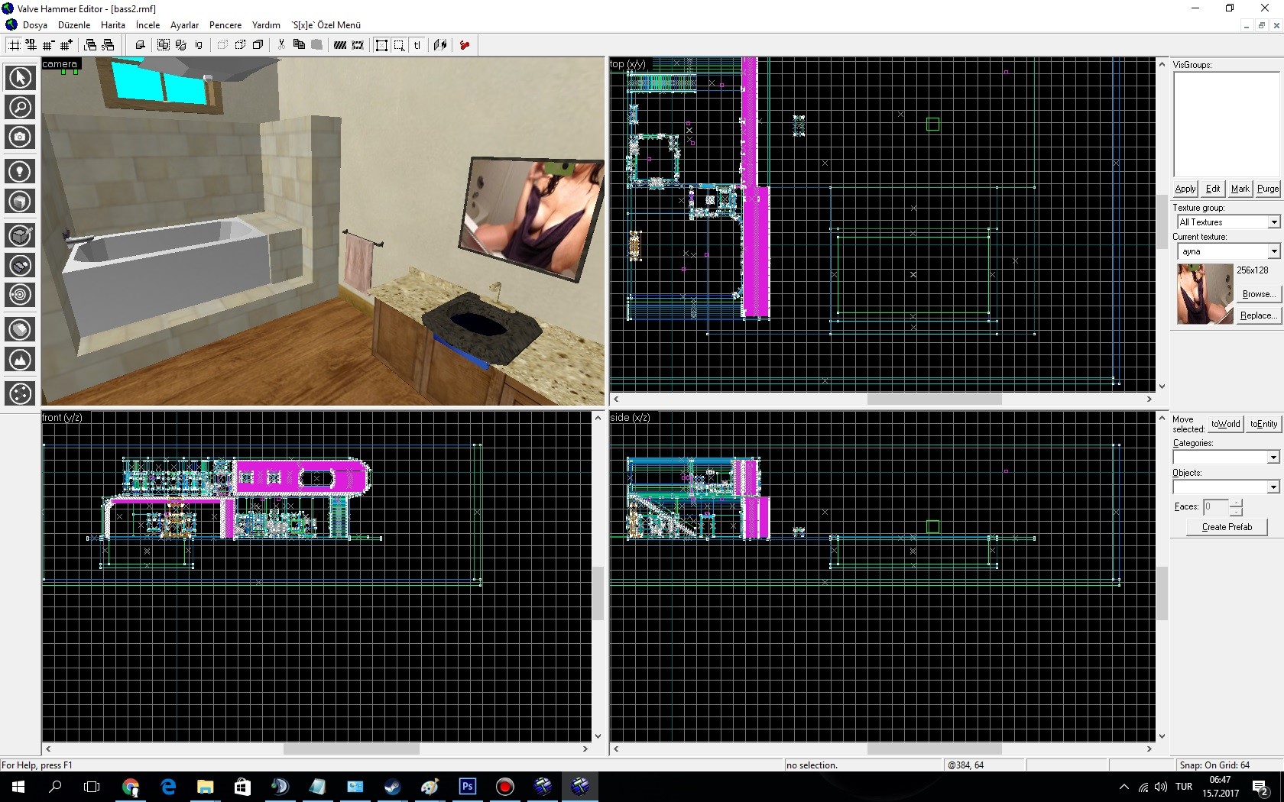Select the Apply Current Texture tool
The image size is (1284, 802).
coord(20,266)
